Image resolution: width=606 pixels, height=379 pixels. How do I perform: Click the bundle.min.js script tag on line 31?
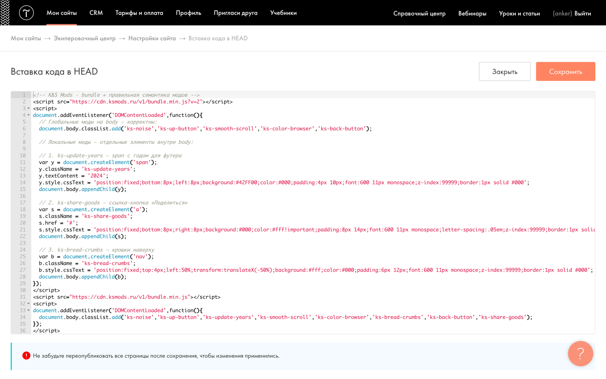(x=127, y=297)
